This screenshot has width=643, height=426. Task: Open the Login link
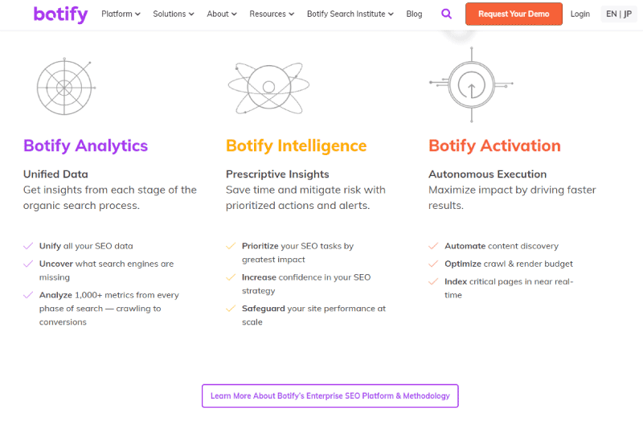pyautogui.click(x=580, y=14)
